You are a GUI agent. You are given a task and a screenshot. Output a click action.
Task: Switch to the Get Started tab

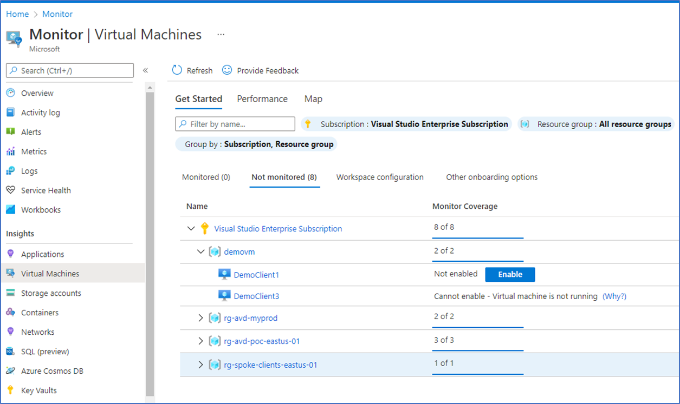point(198,99)
